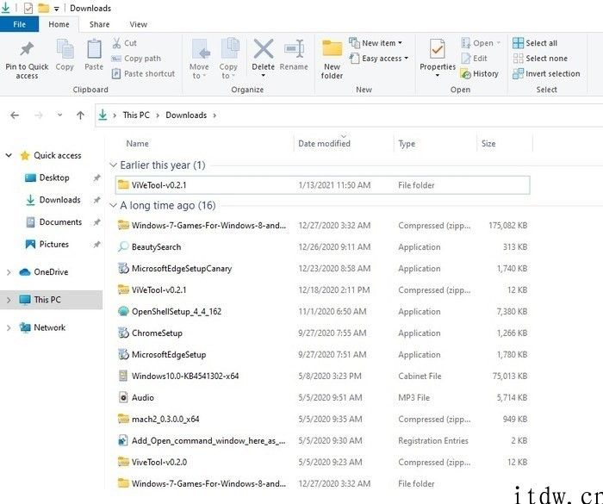Sort by Type column header
603x504 pixels.
[x=407, y=144]
